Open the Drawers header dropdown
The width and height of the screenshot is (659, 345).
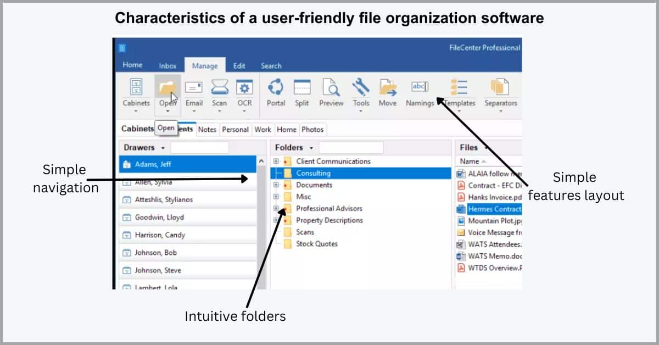pos(163,148)
